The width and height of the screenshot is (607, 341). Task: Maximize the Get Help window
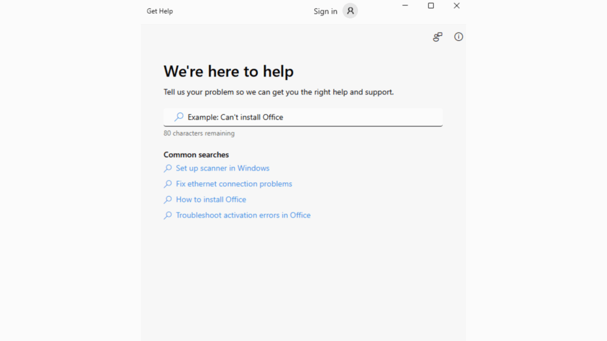pyautogui.click(x=431, y=6)
